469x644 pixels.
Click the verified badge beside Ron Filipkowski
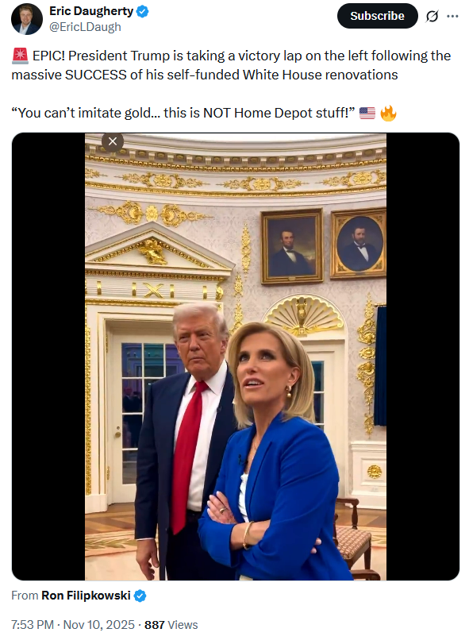pyautogui.click(x=140, y=596)
